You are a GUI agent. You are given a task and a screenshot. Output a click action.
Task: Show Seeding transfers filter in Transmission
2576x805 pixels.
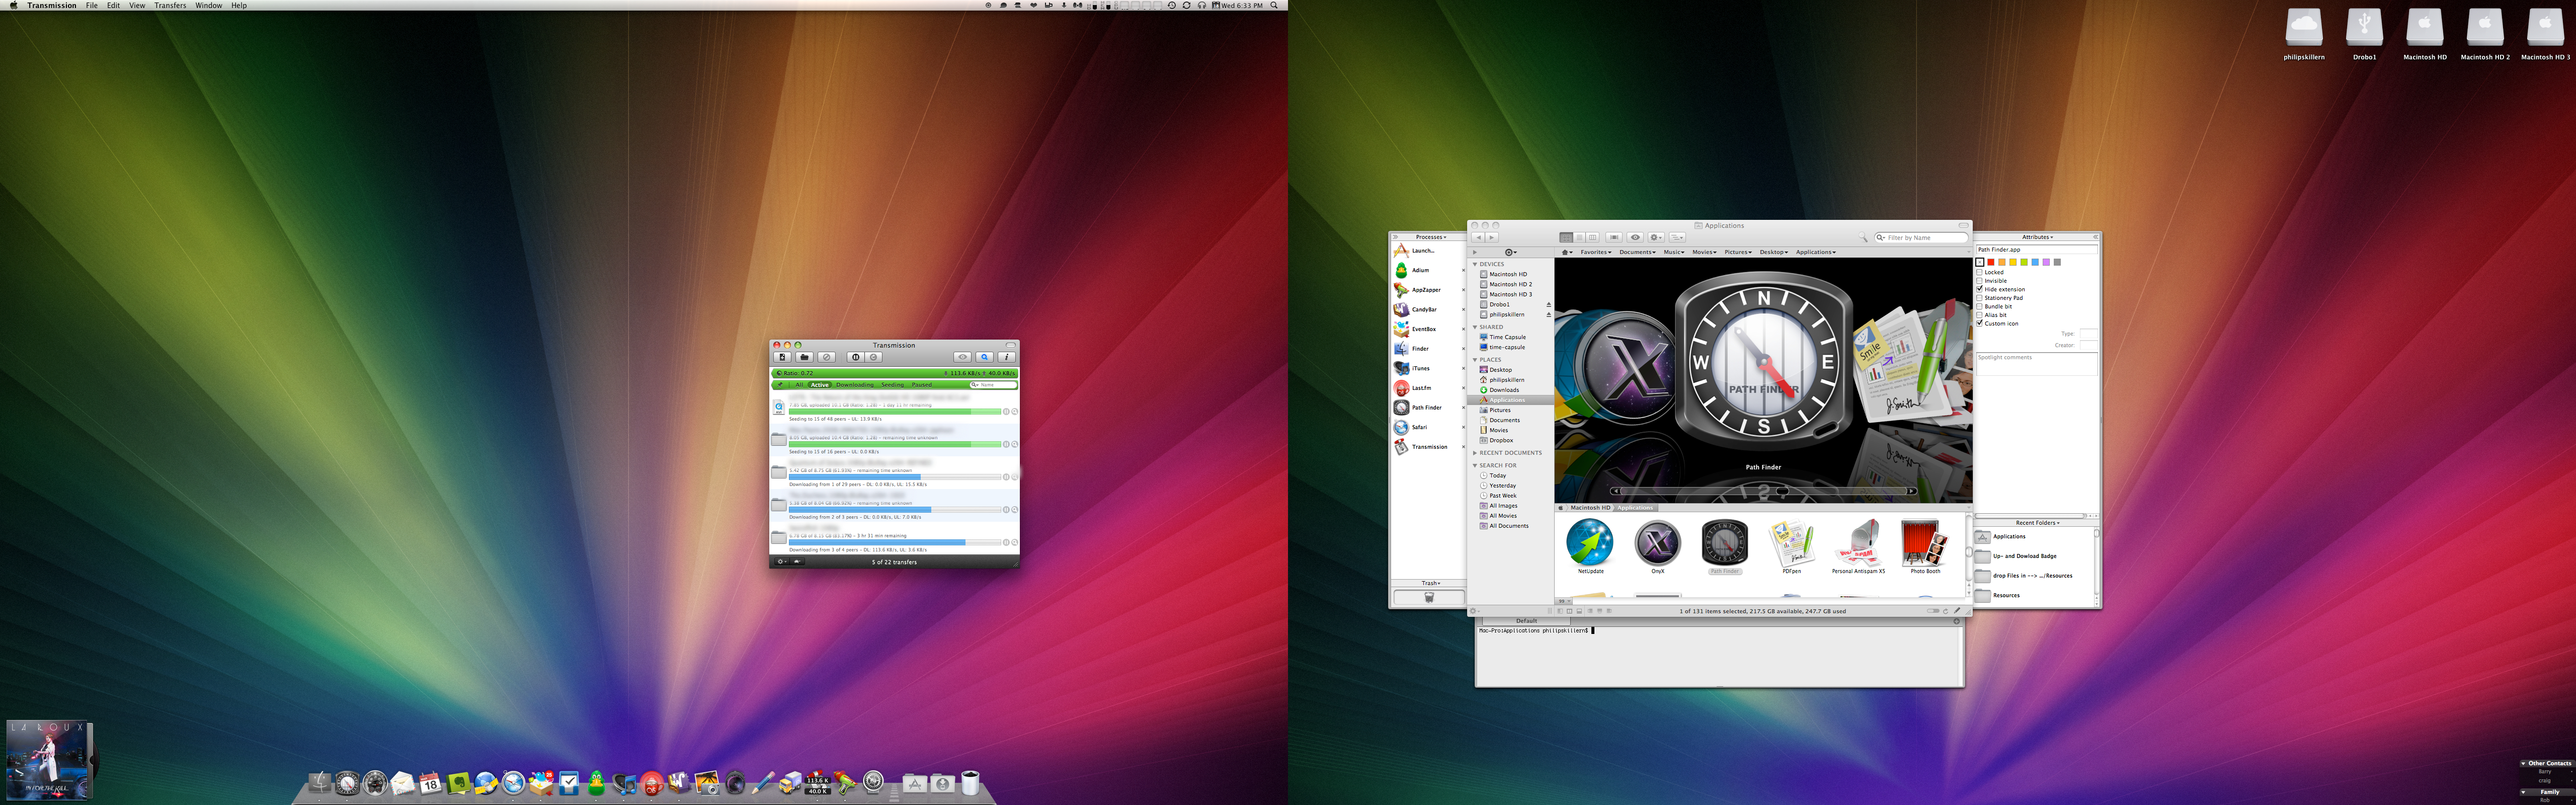pos(893,385)
